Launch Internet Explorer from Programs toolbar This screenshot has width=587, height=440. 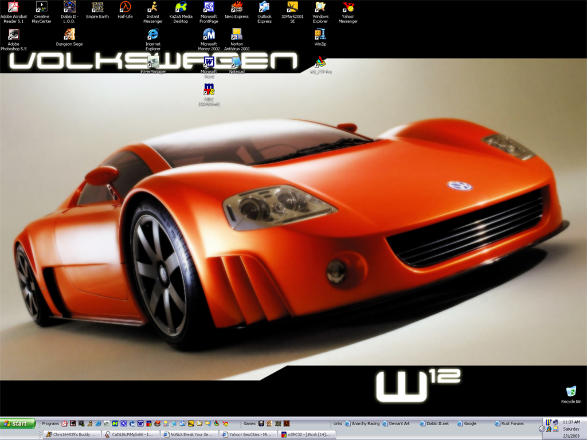[98, 423]
